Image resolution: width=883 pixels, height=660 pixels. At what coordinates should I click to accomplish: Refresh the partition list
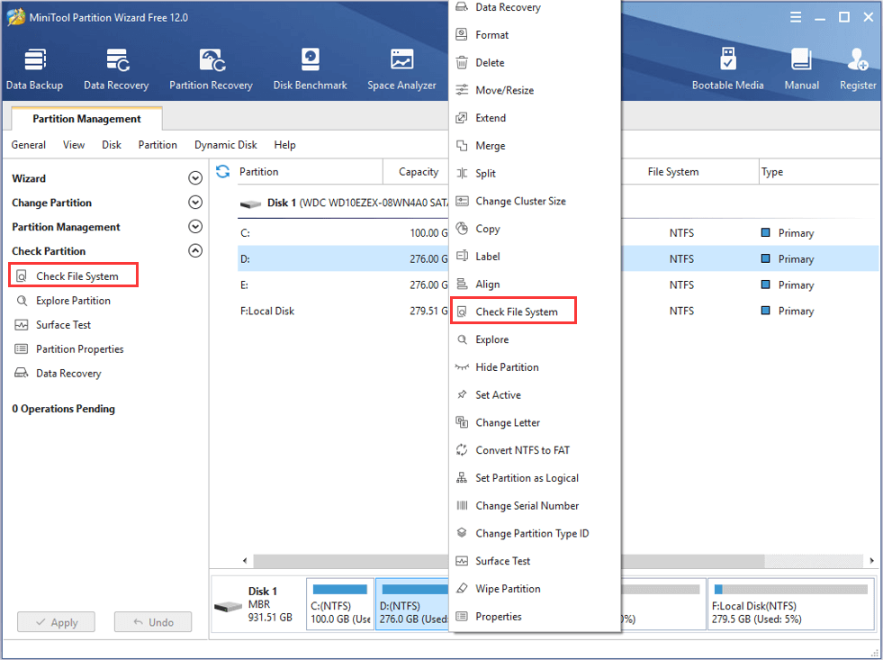(223, 171)
